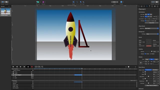The image size is (160, 90).
Task: Open the Typography inspector tab icon
Action: (x=149, y=6)
